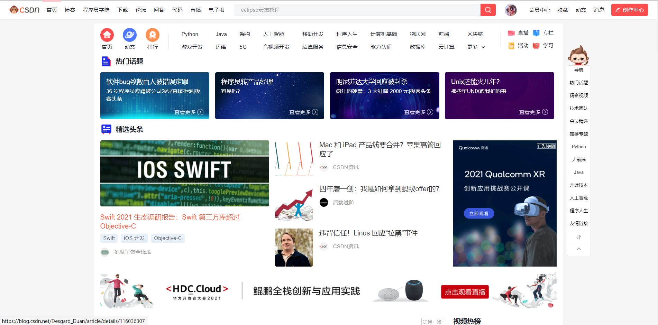Viewport: 658px width, 325px height.
Task: Click the 学习 red icon
Action: point(536,46)
